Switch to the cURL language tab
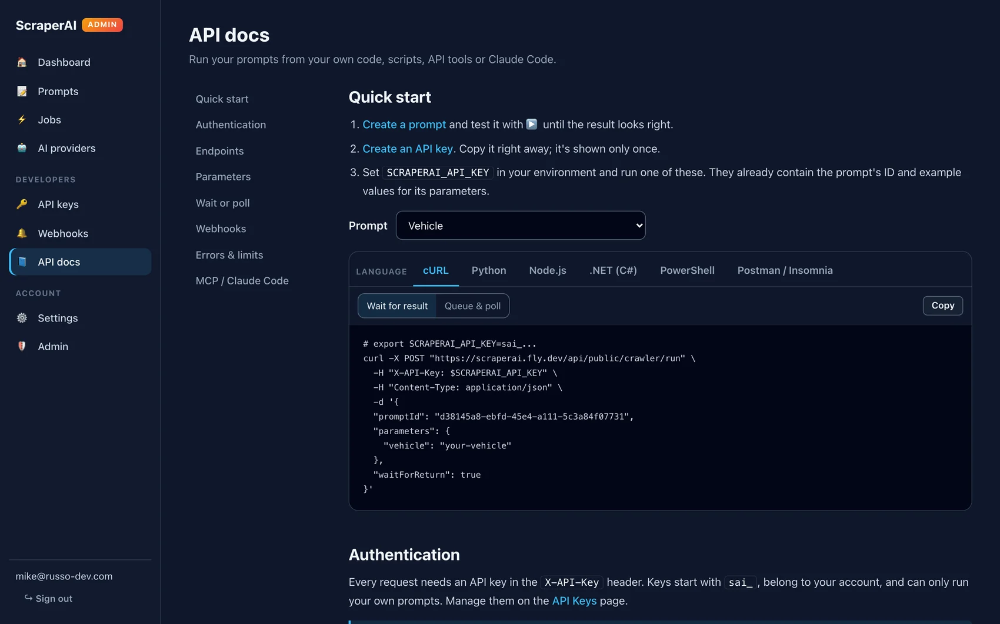The image size is (1000, 624). coord(436,270)
